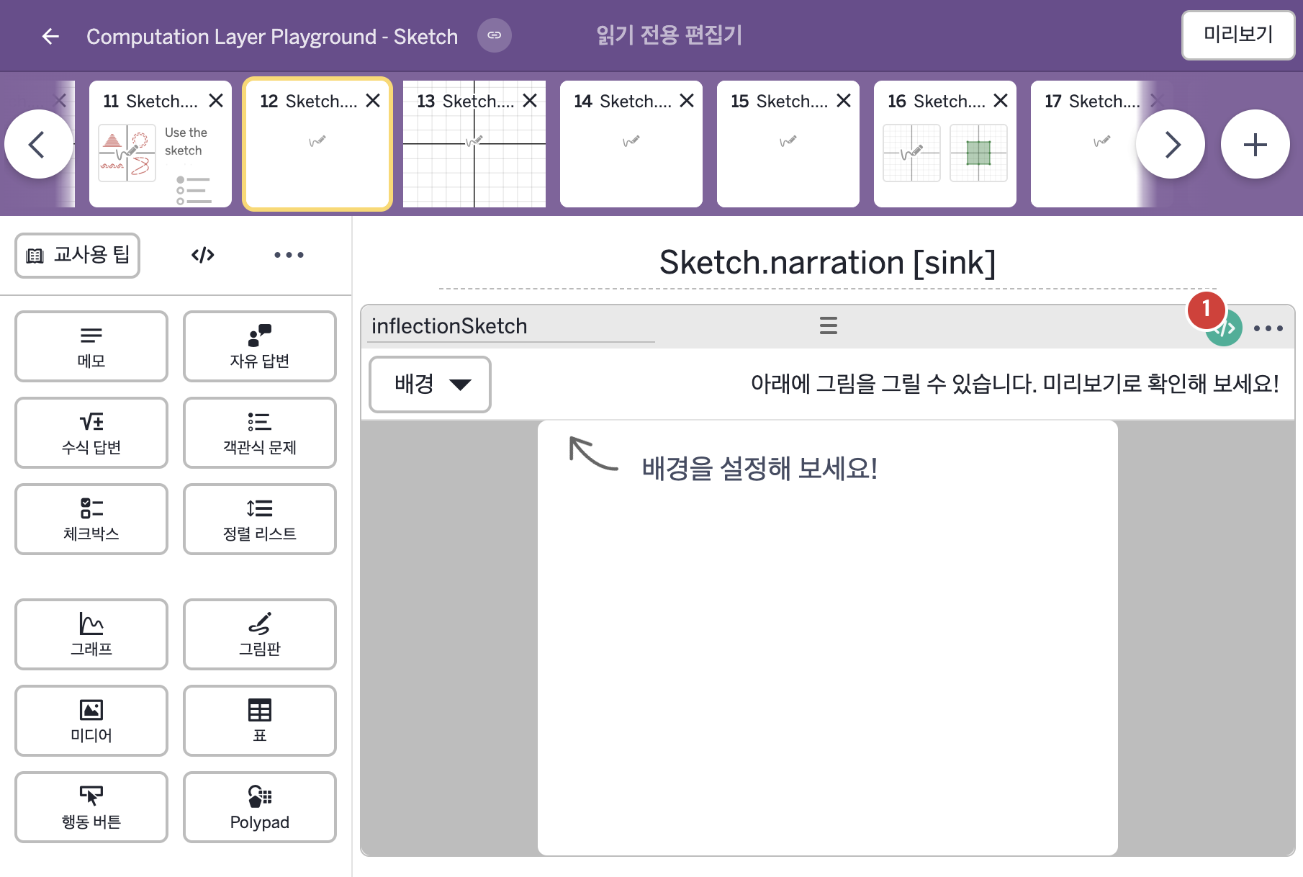
Task: Select the 13 Sketch screen thumbnail
Action: pyautogui.click(x=474, y=144)
